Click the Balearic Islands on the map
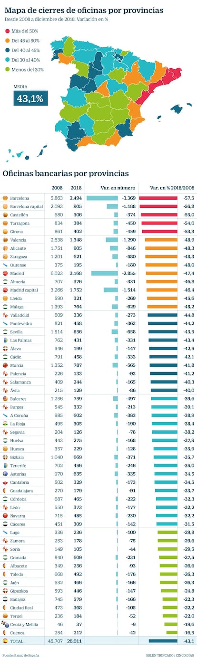Image resolution: width=197 pixels, height=661 pixels. (176, 109)
